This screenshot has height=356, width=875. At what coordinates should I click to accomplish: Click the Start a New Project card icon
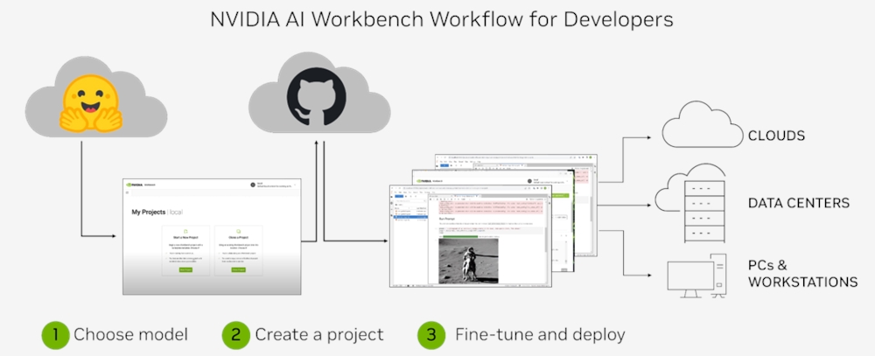pos(185,232)
